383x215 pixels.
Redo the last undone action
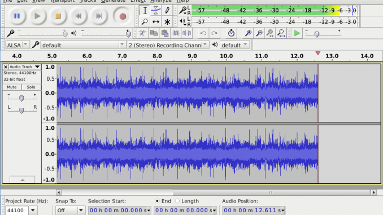click(214, 33)
